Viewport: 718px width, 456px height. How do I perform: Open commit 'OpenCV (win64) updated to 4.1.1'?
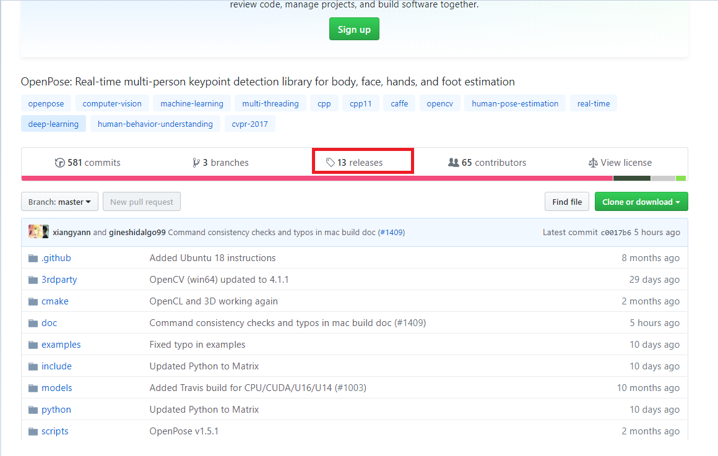click(x=219, y=279)
